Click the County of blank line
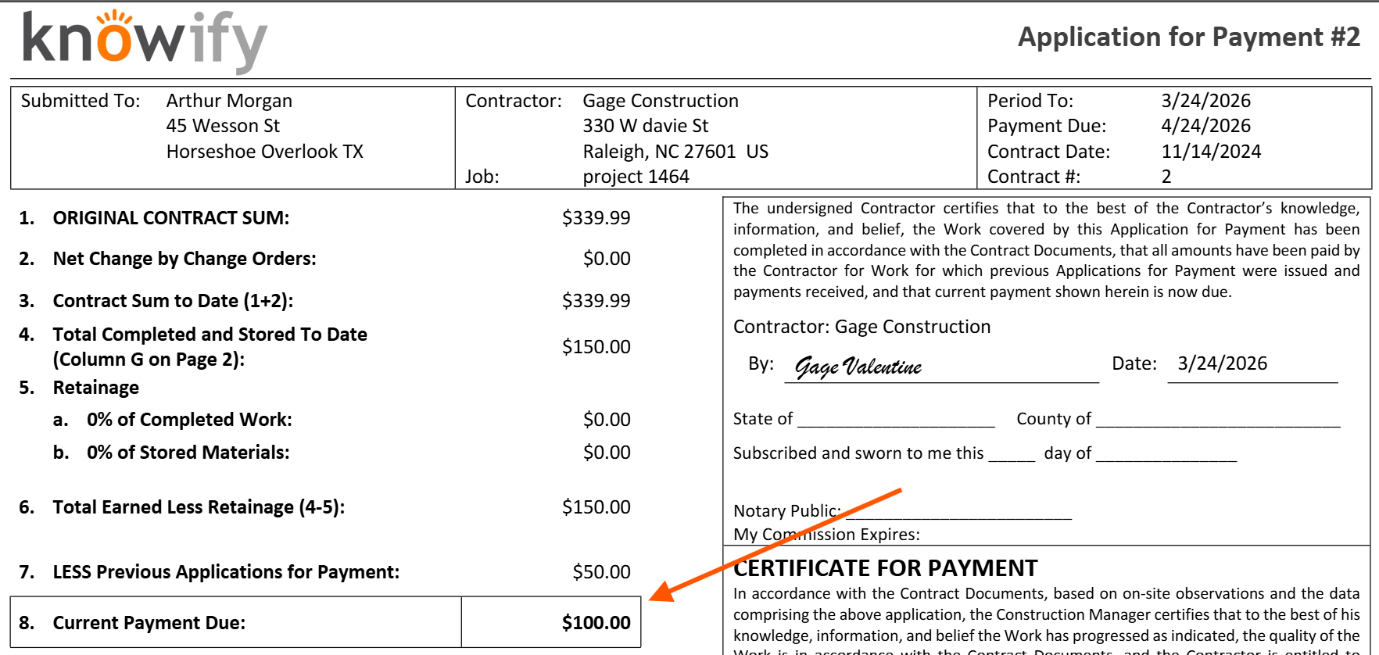1379x655 pixels. coord(1217,421)
